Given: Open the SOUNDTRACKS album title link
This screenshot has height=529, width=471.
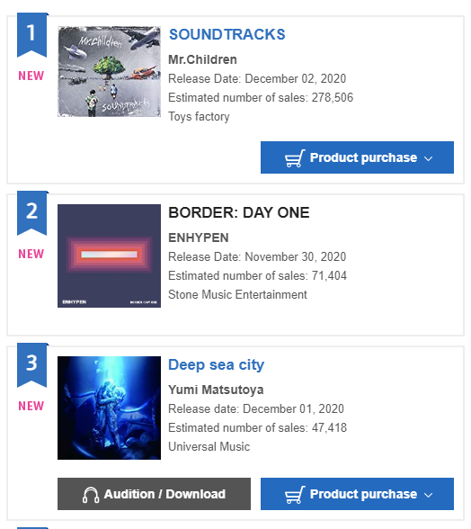Looking at the screenshot, I should pos(227,34).
